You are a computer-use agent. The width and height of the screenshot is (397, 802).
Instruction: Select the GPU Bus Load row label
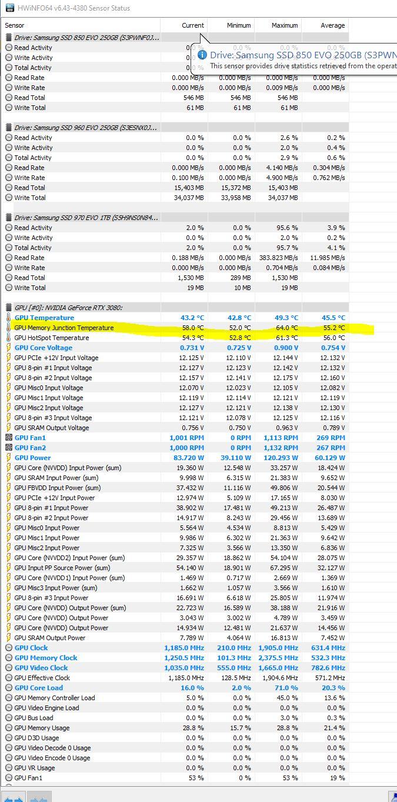34,718
